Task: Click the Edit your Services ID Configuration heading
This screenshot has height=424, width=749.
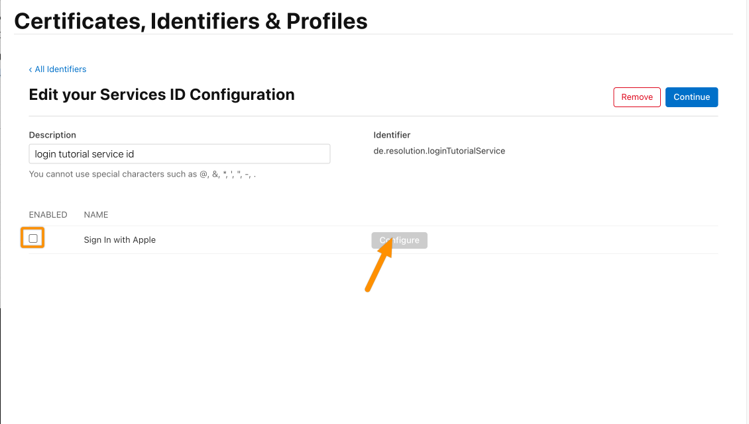Action: point(162,95)
